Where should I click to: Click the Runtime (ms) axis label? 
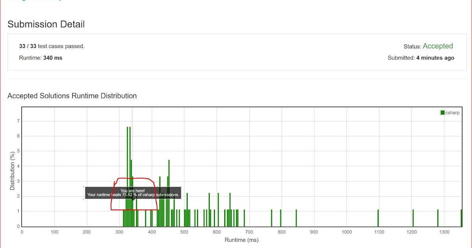pyautogui.click(x=241, y=239)
